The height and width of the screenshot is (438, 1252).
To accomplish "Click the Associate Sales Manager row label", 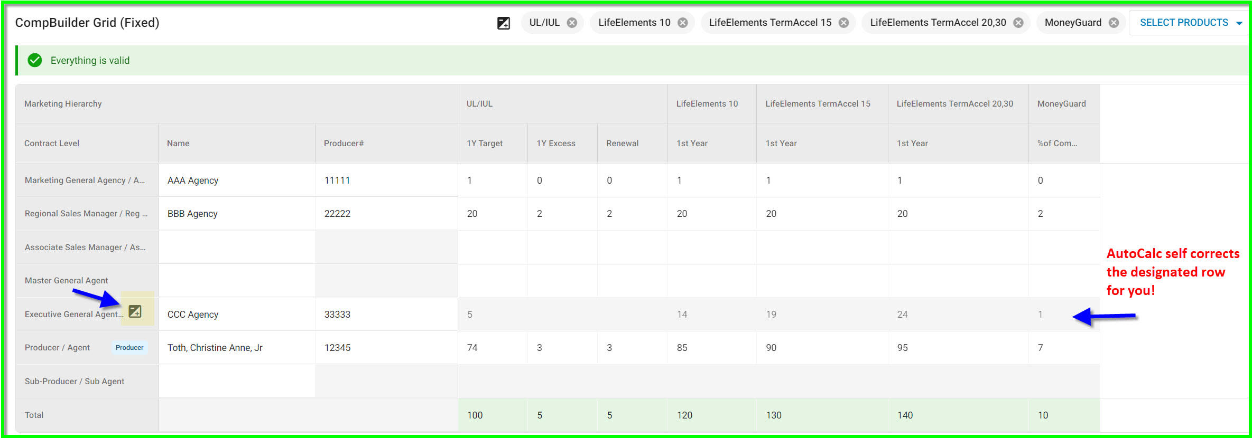I will point(85,247).
